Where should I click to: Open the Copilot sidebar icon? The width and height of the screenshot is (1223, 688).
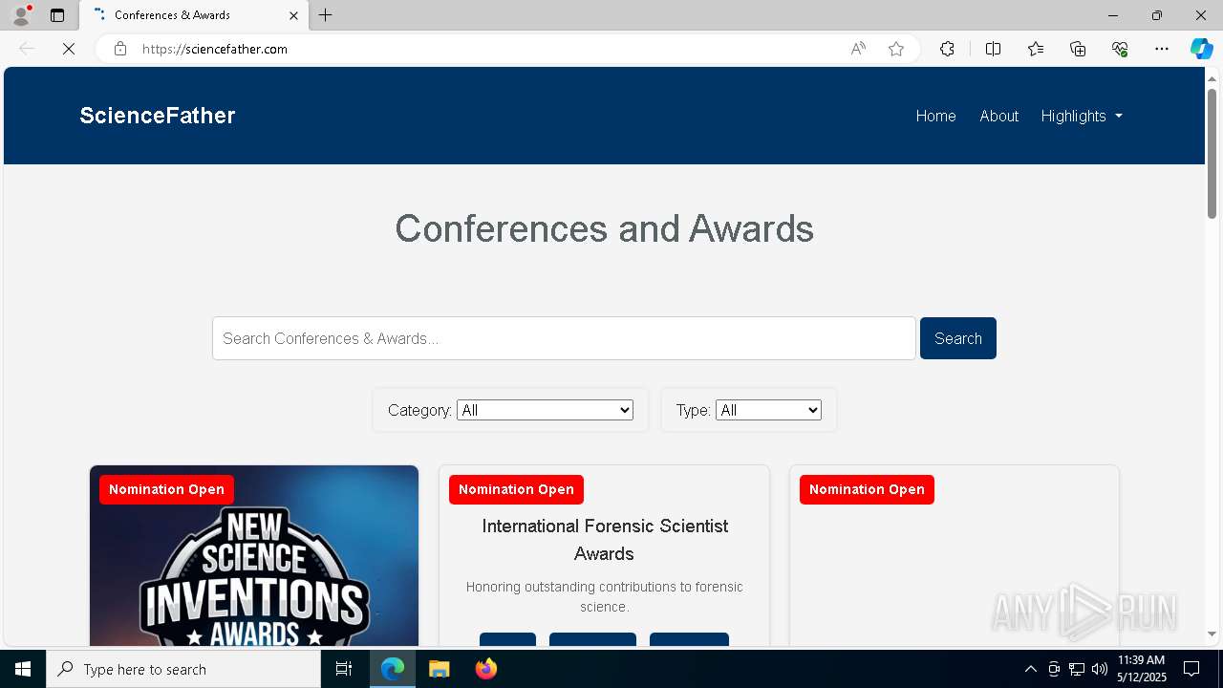pos(1201,49)
